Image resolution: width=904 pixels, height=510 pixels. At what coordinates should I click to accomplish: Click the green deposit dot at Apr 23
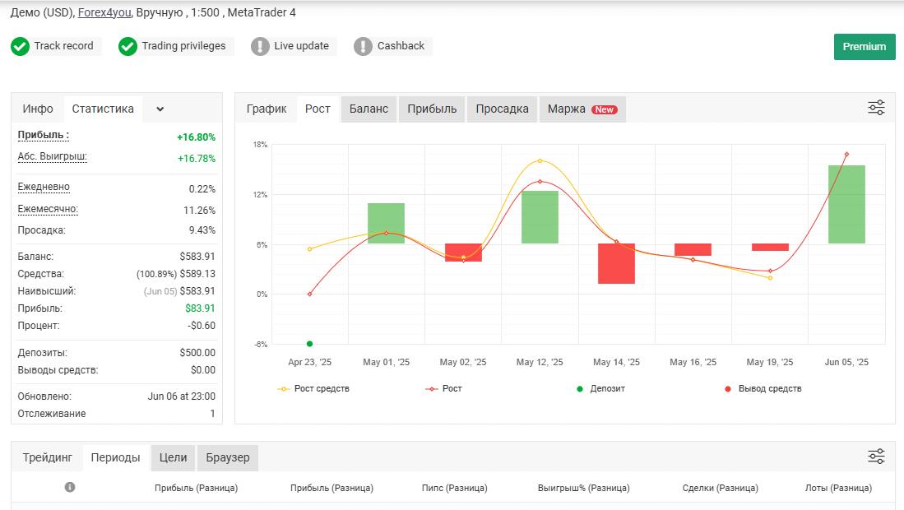(x=309, y=344)
